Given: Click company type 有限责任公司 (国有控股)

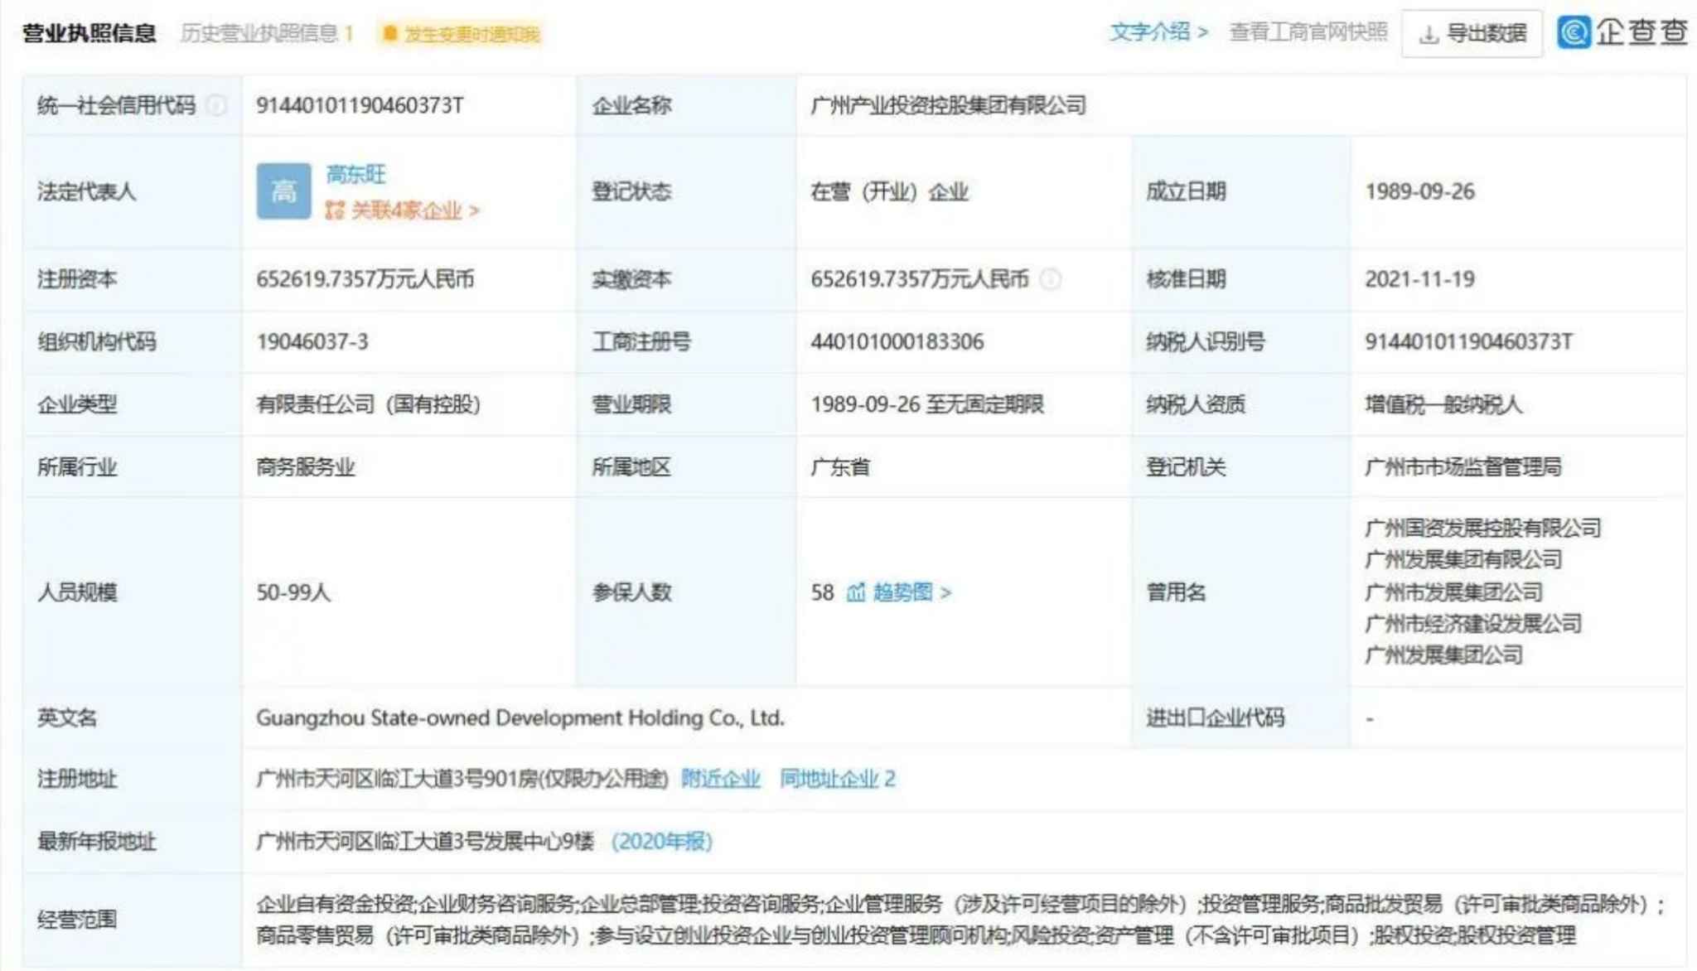Looking at the screenshot, I should coord(368,404).
